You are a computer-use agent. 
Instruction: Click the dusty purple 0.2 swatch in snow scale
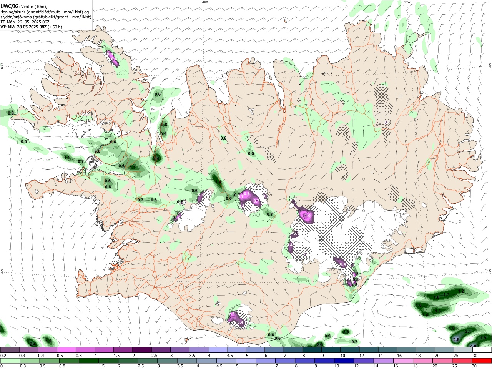(10, 350)
